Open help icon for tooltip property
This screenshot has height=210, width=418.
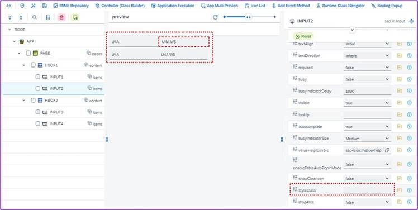[x=410, y=114]
